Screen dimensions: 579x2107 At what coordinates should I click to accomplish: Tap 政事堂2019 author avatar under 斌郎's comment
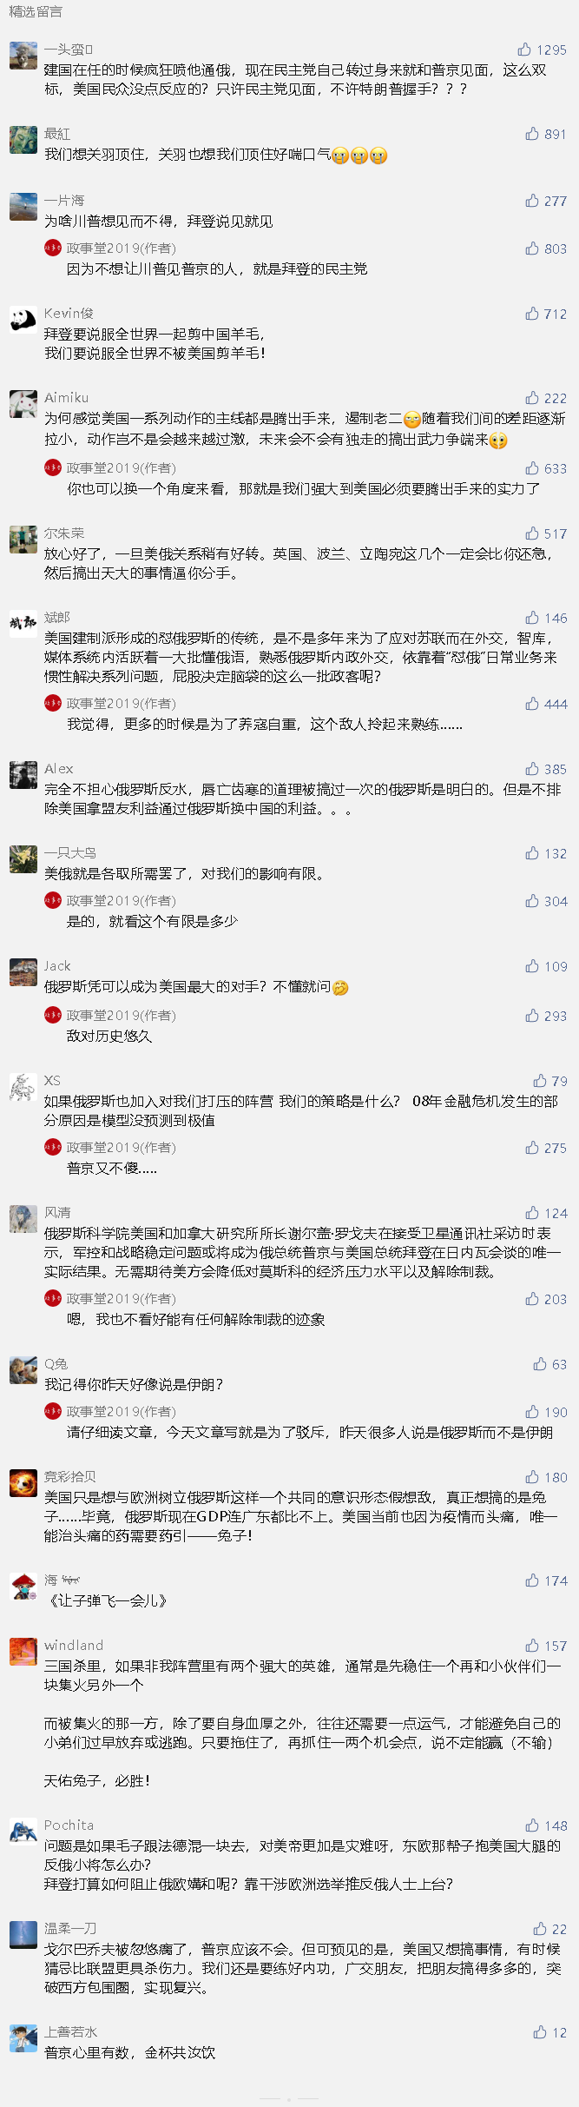[x=53, y=703]
